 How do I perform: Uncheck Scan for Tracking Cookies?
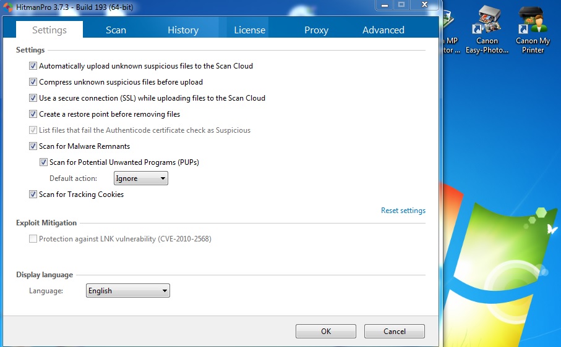[x=33, y=194]
